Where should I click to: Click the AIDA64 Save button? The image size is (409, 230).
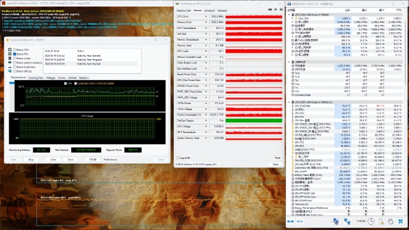pyautogui.click(x=70, y=159)
